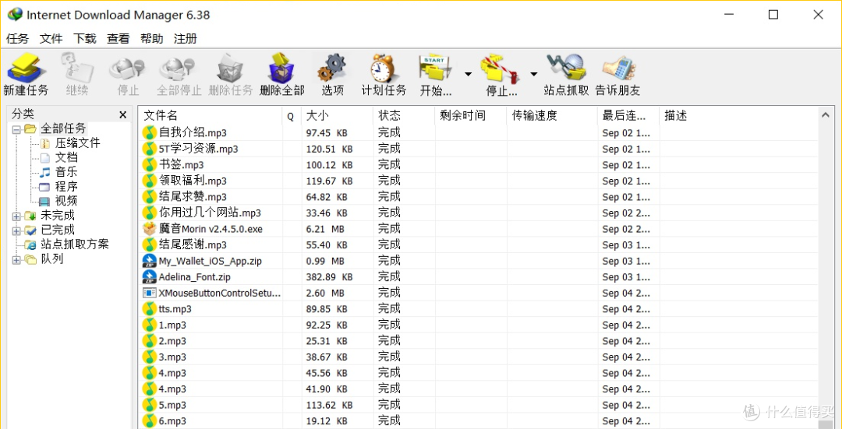Open 选项 options gear icon

click(x=332, y=68)
